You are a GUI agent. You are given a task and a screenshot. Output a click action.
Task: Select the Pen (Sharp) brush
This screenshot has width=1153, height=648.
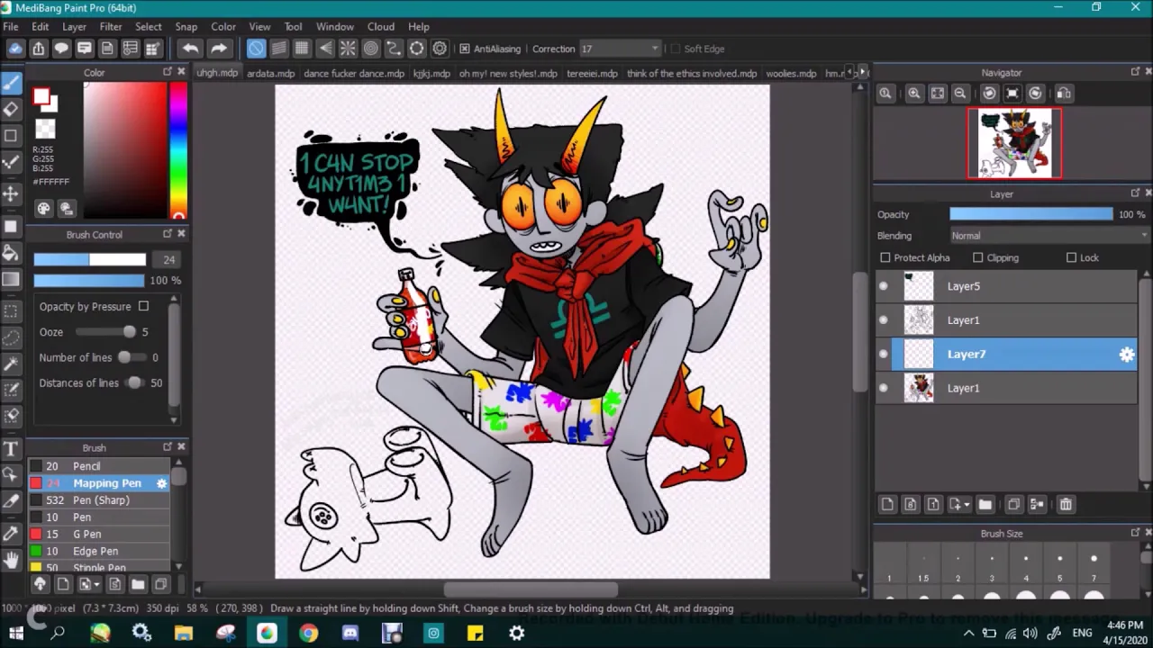pyautogui.click(x=99, y=500)
